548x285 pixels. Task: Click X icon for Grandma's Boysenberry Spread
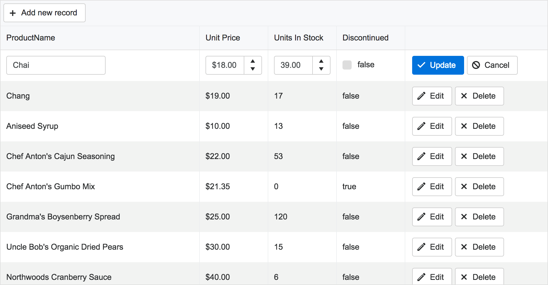tap(464, 217)
